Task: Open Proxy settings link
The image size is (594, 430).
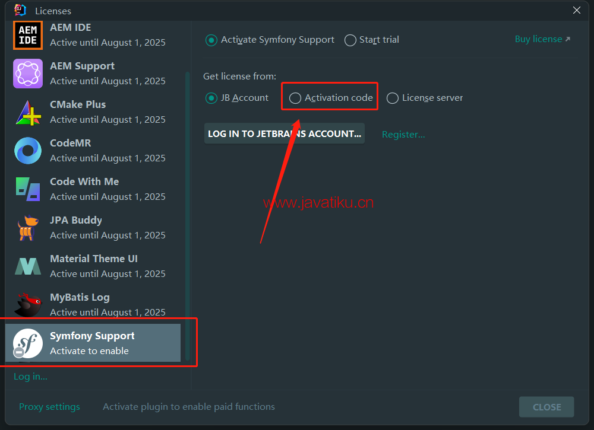Action: tap(49, 407)
